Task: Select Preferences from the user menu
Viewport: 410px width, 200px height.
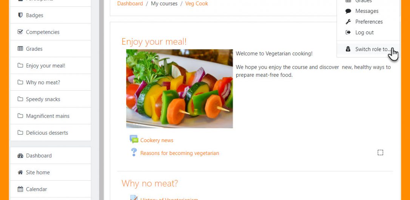Action: pos(368,22)
